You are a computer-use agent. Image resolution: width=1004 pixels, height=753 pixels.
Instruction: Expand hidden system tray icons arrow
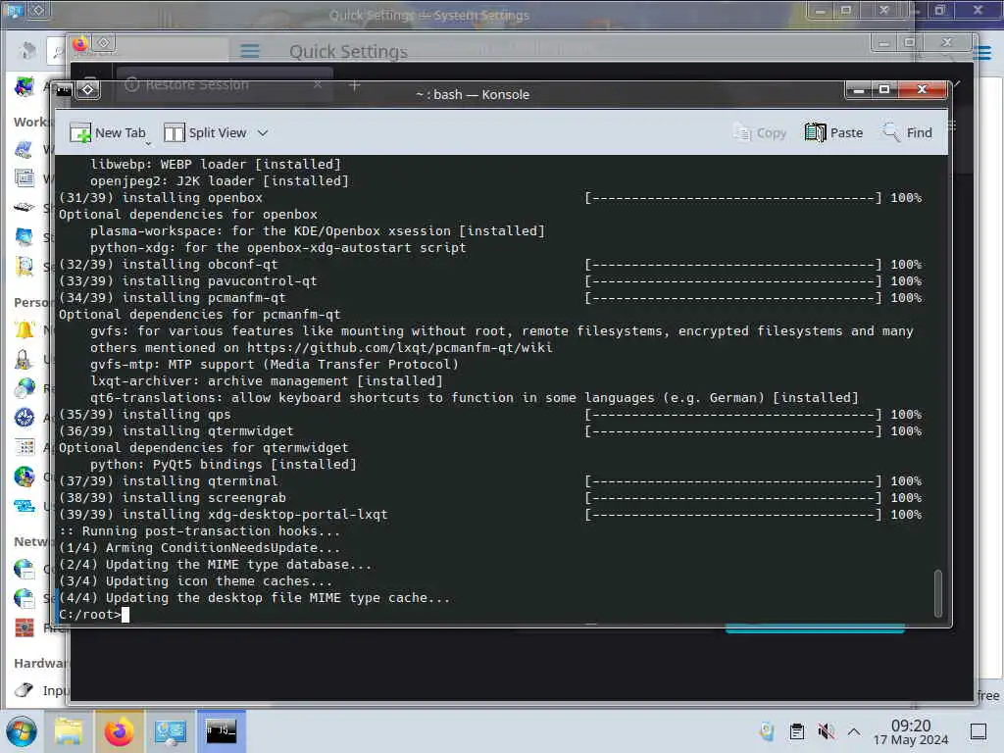click(x=854, y=731)
